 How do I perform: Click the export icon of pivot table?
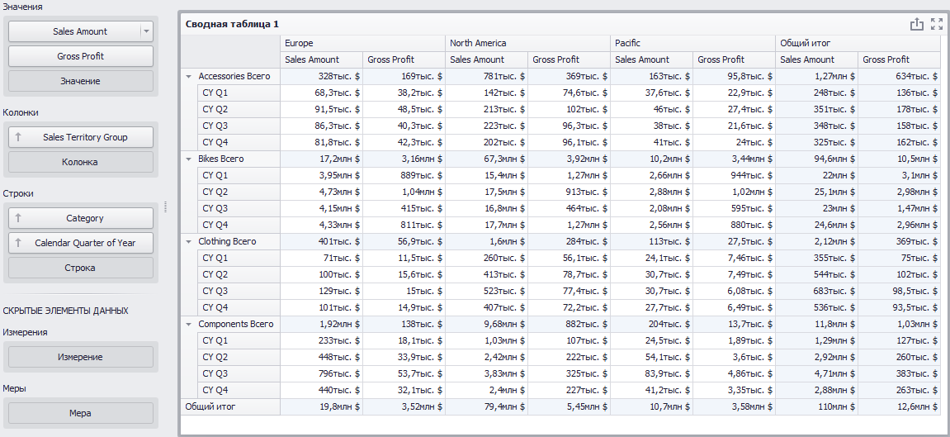916,24
